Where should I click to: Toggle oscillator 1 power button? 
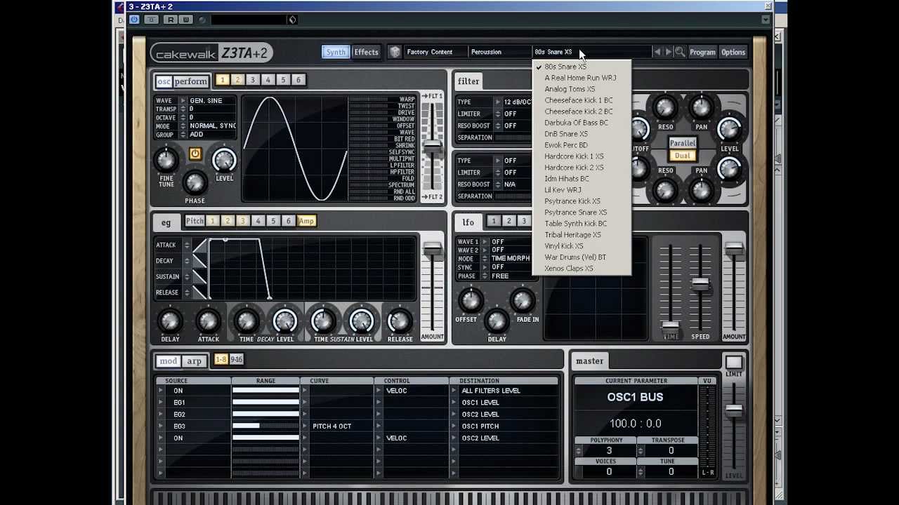195,154
